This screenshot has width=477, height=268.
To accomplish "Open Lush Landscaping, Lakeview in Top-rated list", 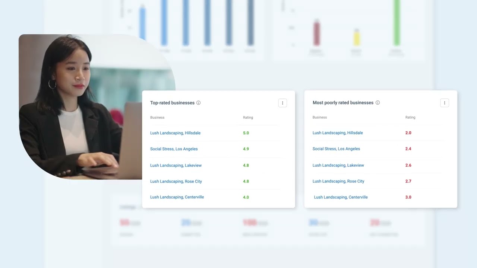I will pyautogui.click(x=176, y=165).
